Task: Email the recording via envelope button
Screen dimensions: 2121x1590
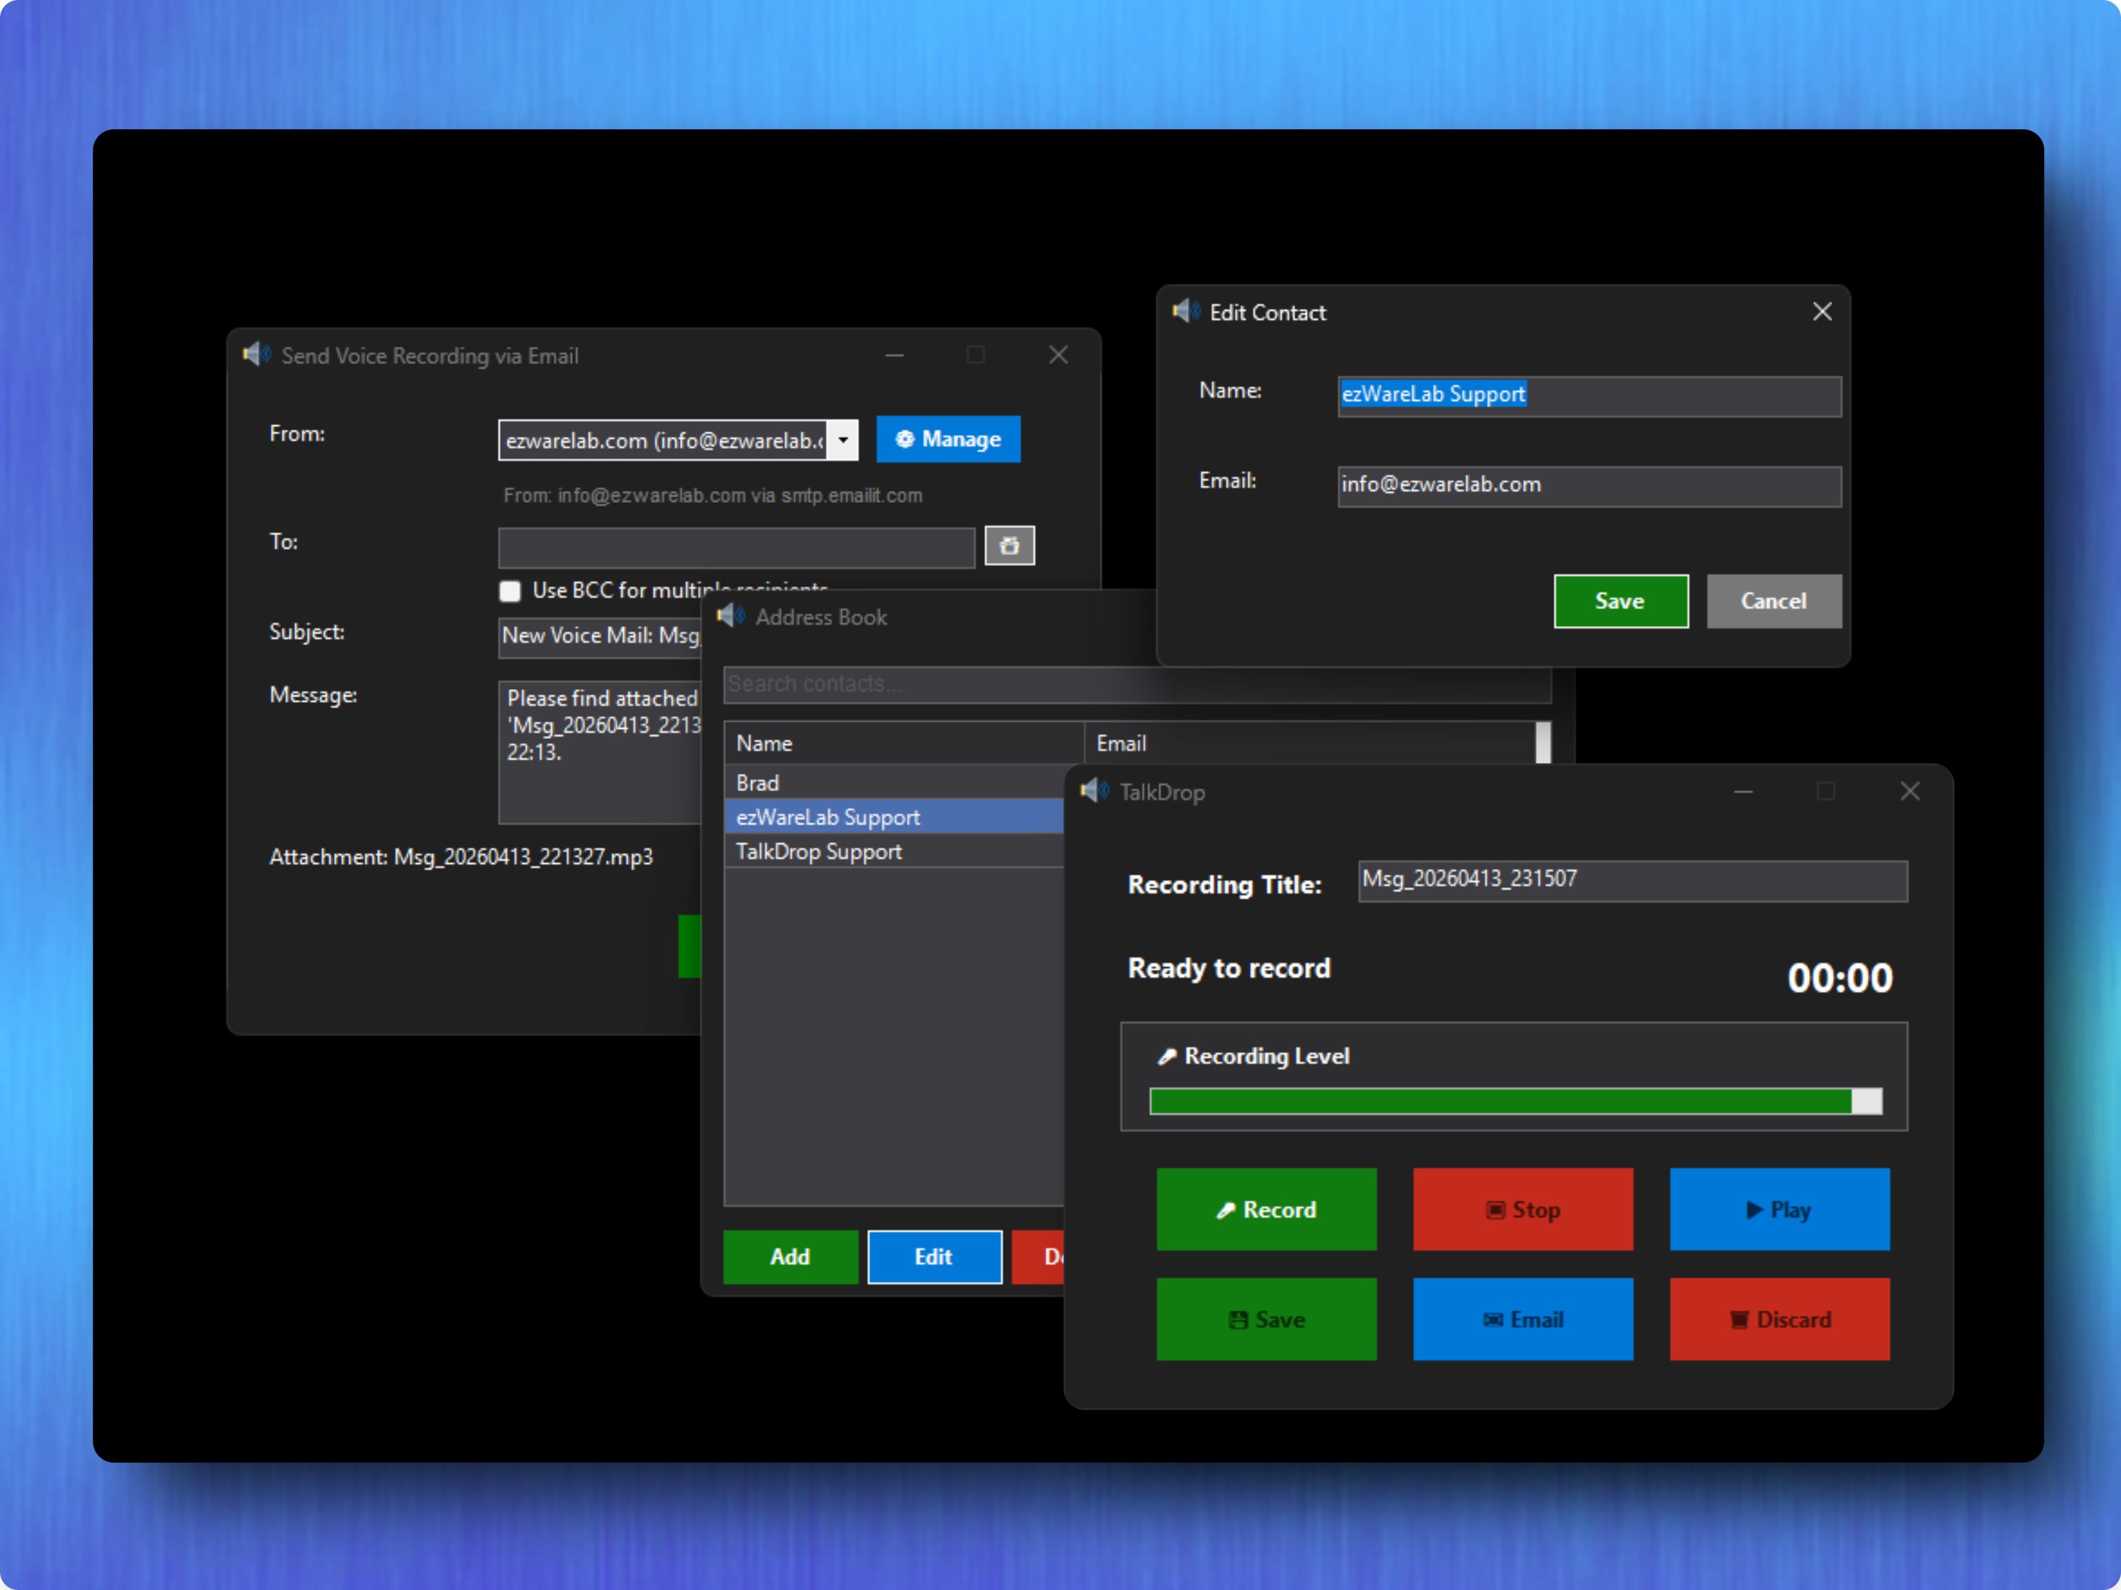Action: (x=1523, y=1320)
